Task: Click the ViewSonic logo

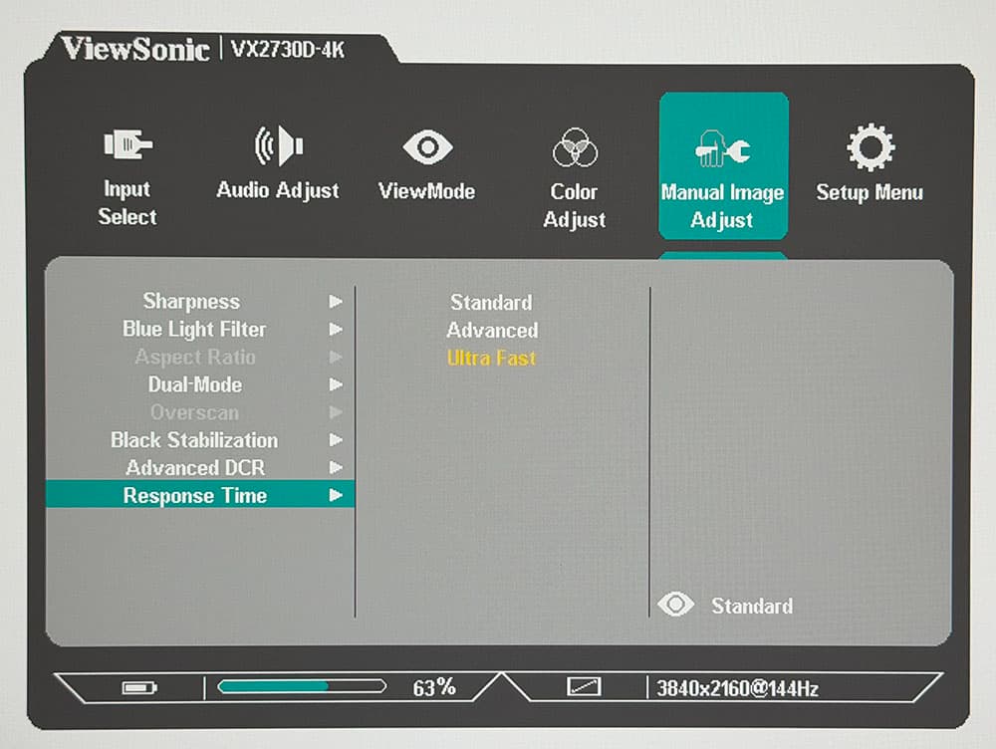Action: click(135, 49)
